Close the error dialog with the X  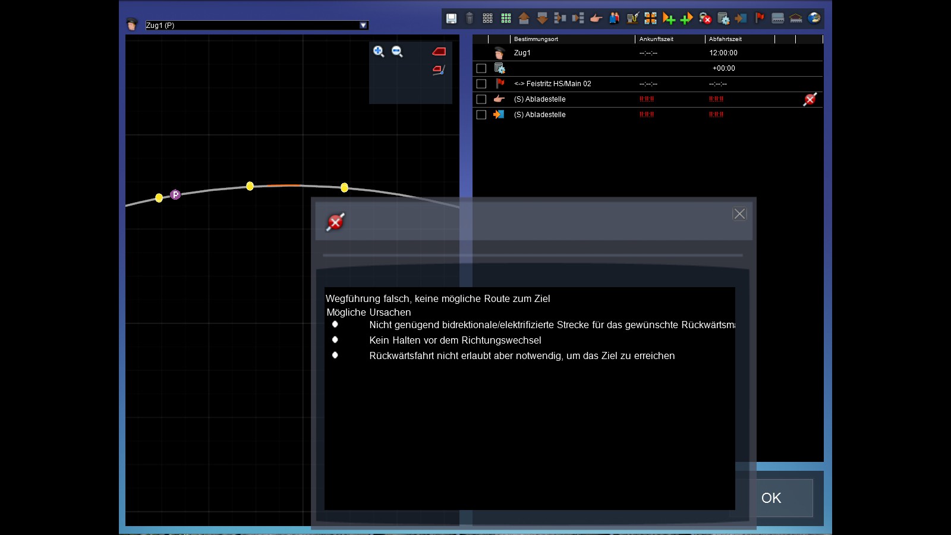(x=739, y=214)
